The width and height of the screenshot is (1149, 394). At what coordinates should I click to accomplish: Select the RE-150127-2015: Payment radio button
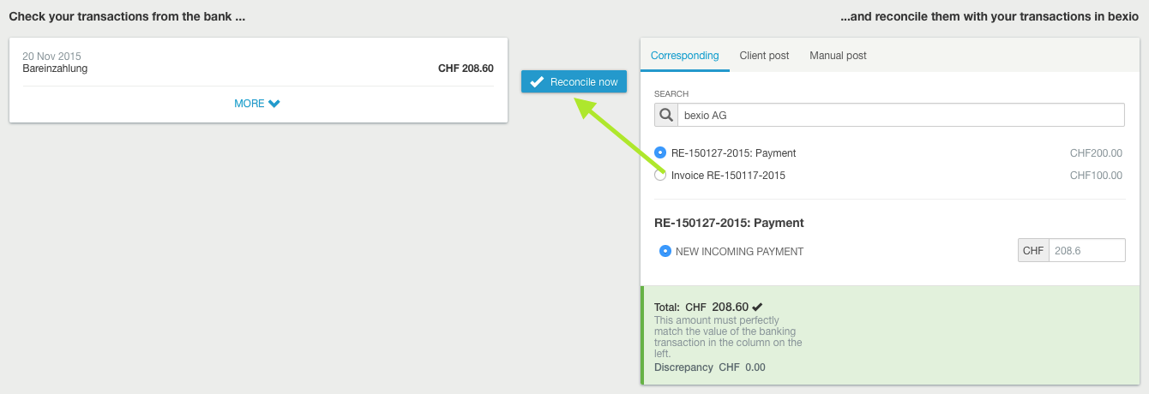[x=660, y=152]
